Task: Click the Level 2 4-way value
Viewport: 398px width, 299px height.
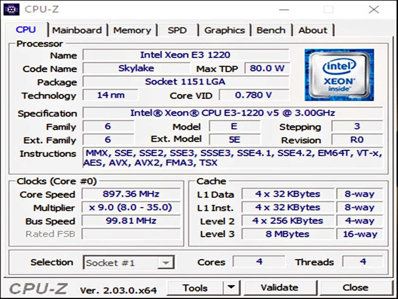Action: tap(360, 220)
